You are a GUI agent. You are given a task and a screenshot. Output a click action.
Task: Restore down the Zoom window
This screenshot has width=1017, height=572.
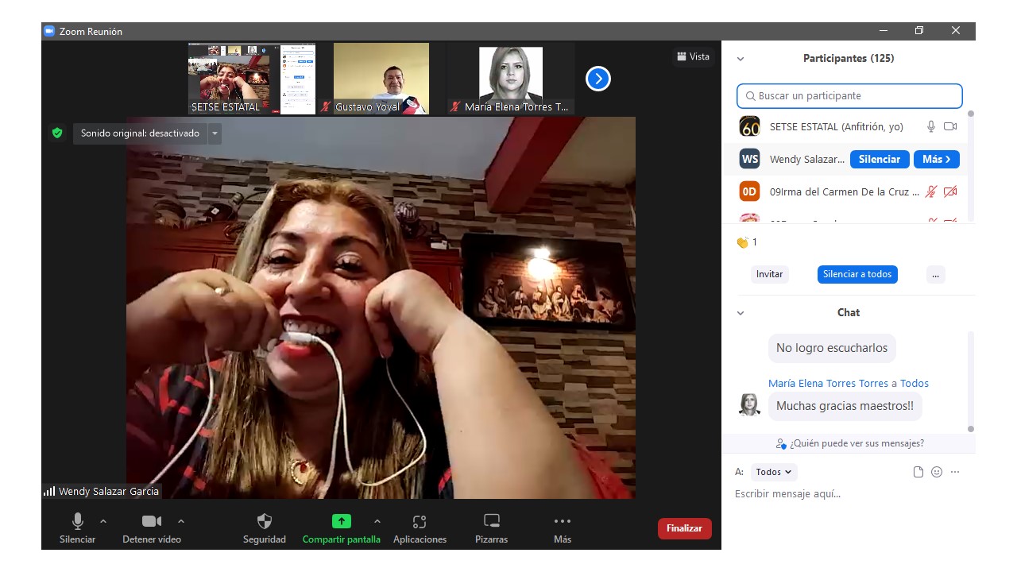[919, 31]
